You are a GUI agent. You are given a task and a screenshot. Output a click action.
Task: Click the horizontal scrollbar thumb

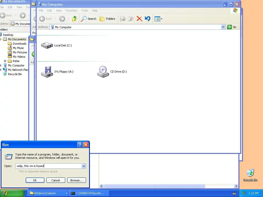pyautogui.click(x=154, y=186)
